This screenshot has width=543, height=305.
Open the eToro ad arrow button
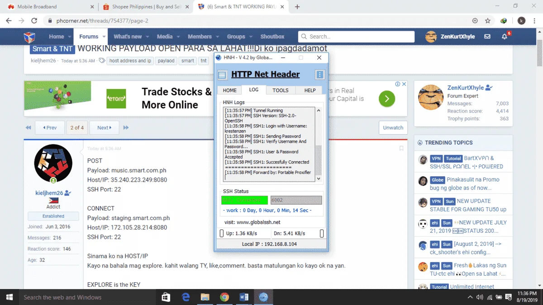click(x=387, y=99)
